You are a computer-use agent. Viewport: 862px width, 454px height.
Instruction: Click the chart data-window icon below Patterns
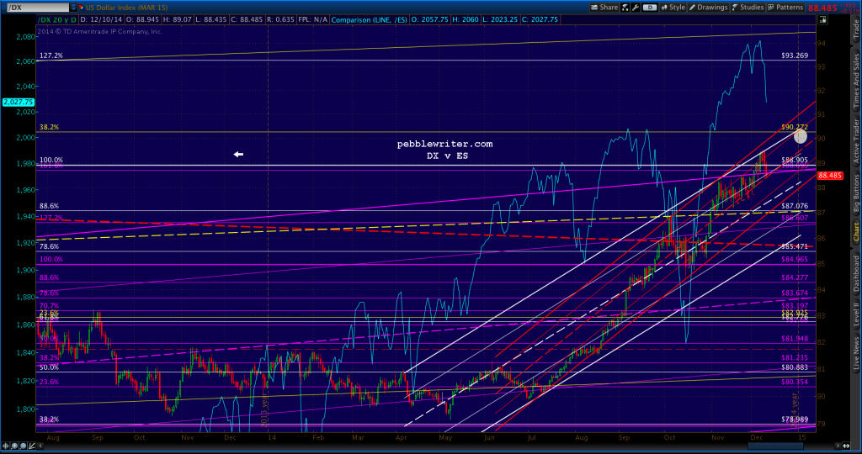[x=822, y=19]
